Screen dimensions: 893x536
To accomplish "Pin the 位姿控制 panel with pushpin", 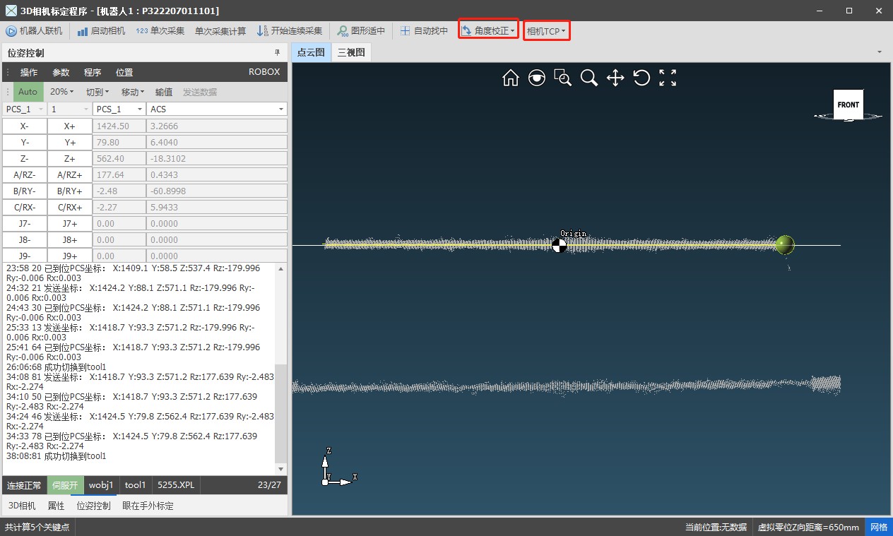I will point(277,53).
